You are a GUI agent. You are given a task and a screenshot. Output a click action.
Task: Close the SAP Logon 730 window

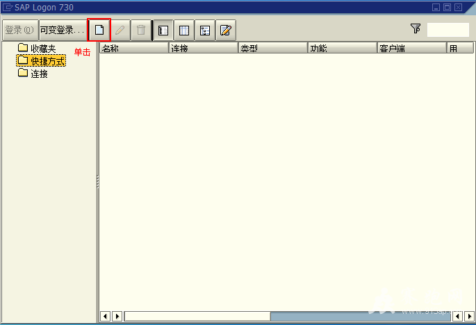pos(459,7)
